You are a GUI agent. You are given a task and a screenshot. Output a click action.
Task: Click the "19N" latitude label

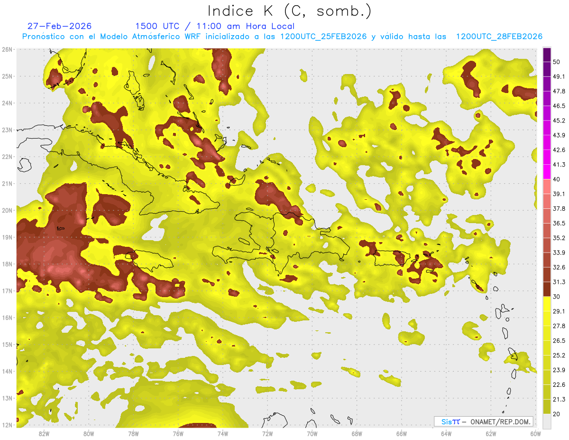pyautogui.click(x=7, y=237)
